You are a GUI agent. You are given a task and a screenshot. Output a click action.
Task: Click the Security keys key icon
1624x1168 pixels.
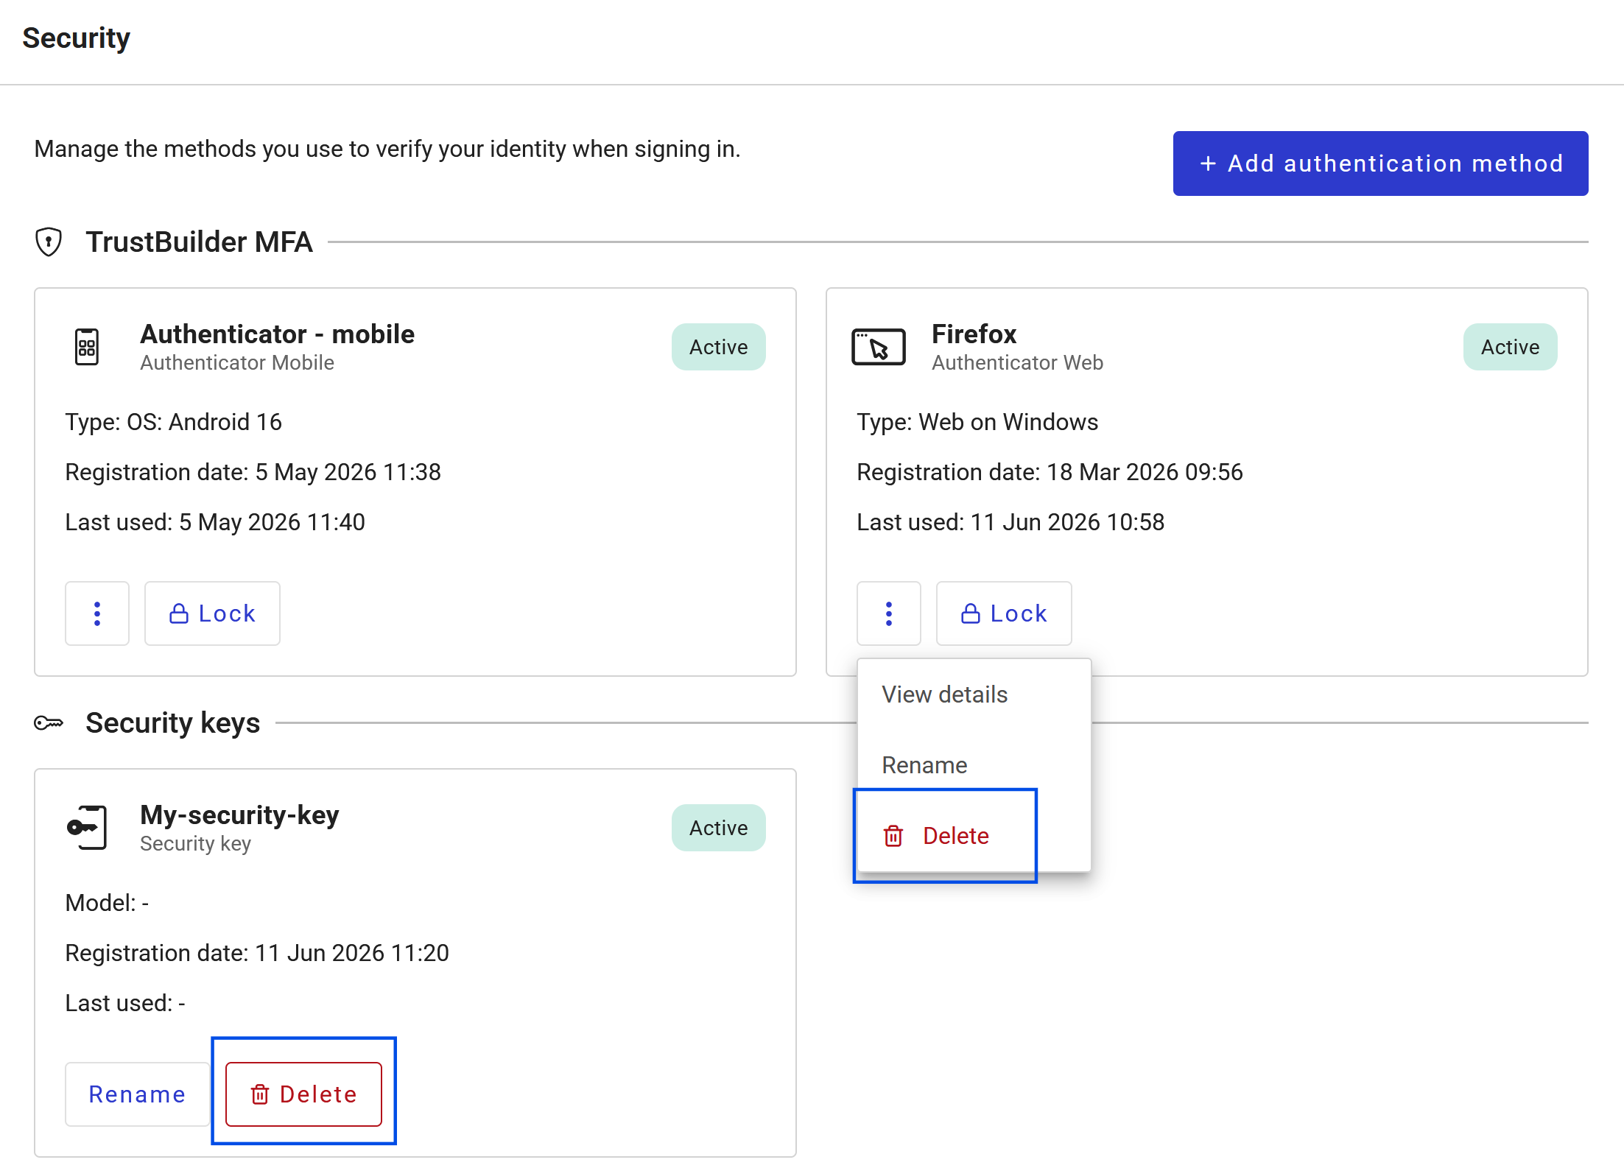[49, 723]
